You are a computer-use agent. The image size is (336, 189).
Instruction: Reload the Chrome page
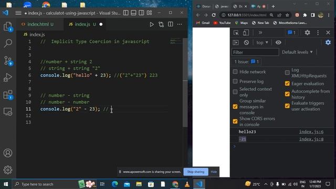coord(214,15)
